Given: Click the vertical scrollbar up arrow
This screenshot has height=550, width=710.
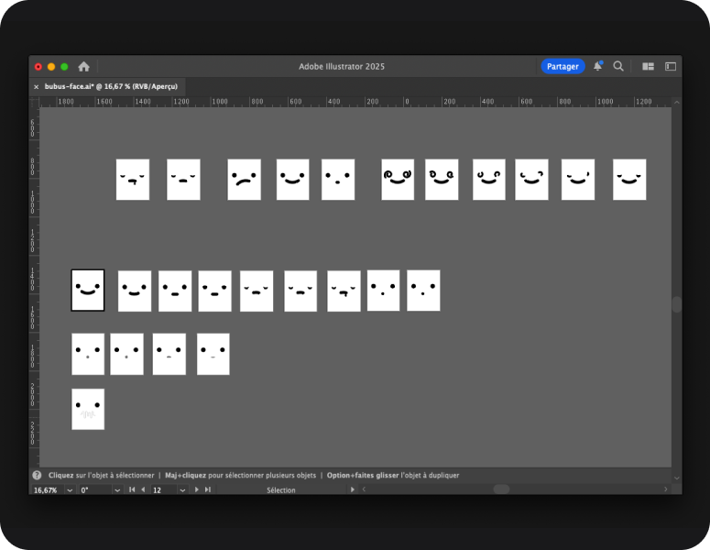Looking at the screenshot, I should point(676,103).
